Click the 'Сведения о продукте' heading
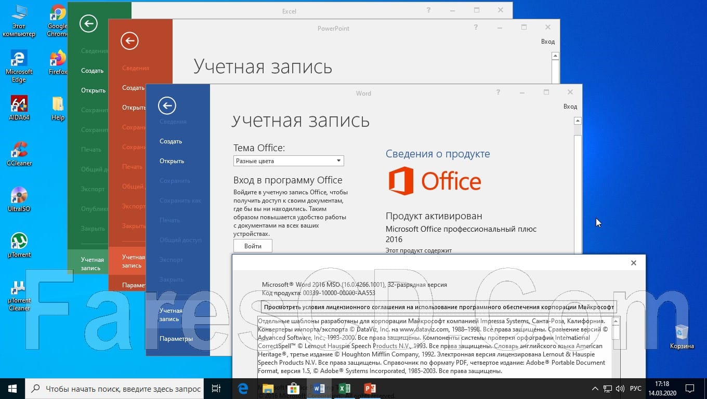 click(438, 154)
